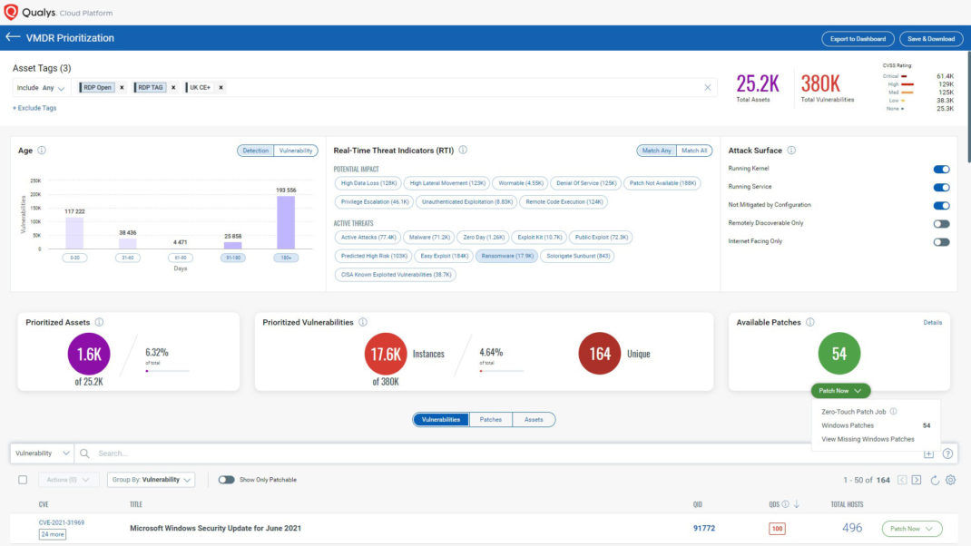Open table settings gear
The height and width of the screenshot is (546, 971).
coord(950,480)
